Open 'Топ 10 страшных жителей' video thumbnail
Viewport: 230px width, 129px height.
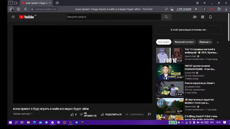click(x=170, y=55)
